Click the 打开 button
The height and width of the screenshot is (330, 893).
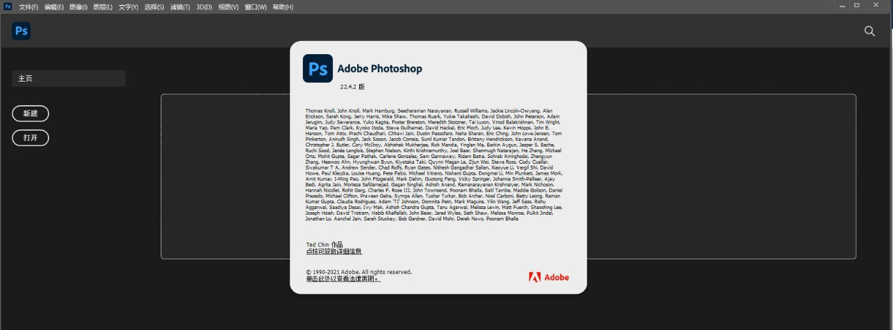[x=31, y=138]
